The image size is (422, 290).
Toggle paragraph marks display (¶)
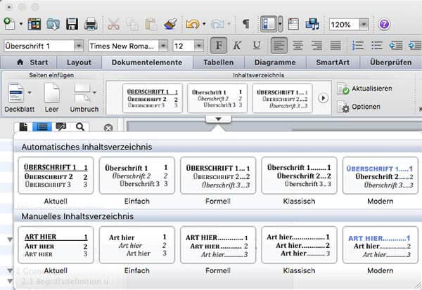[245, 24]
